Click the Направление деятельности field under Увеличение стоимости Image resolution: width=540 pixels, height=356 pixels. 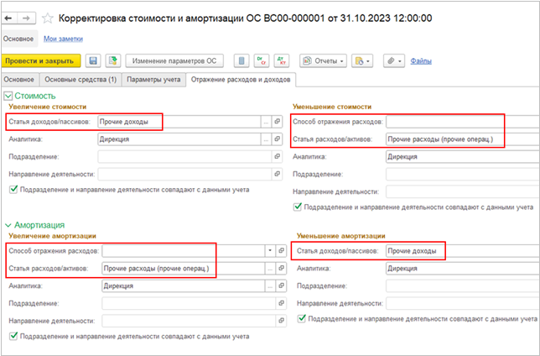pos(184,174)
